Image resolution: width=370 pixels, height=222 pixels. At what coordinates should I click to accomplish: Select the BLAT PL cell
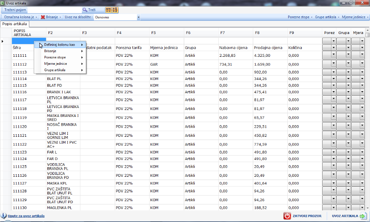click(x=63, y=79)
